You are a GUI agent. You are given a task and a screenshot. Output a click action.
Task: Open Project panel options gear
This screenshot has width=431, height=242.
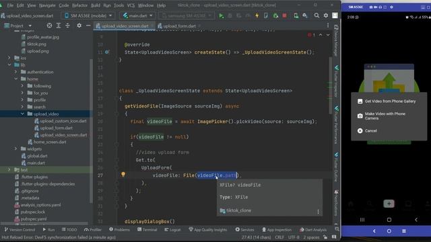click(79, 26)
